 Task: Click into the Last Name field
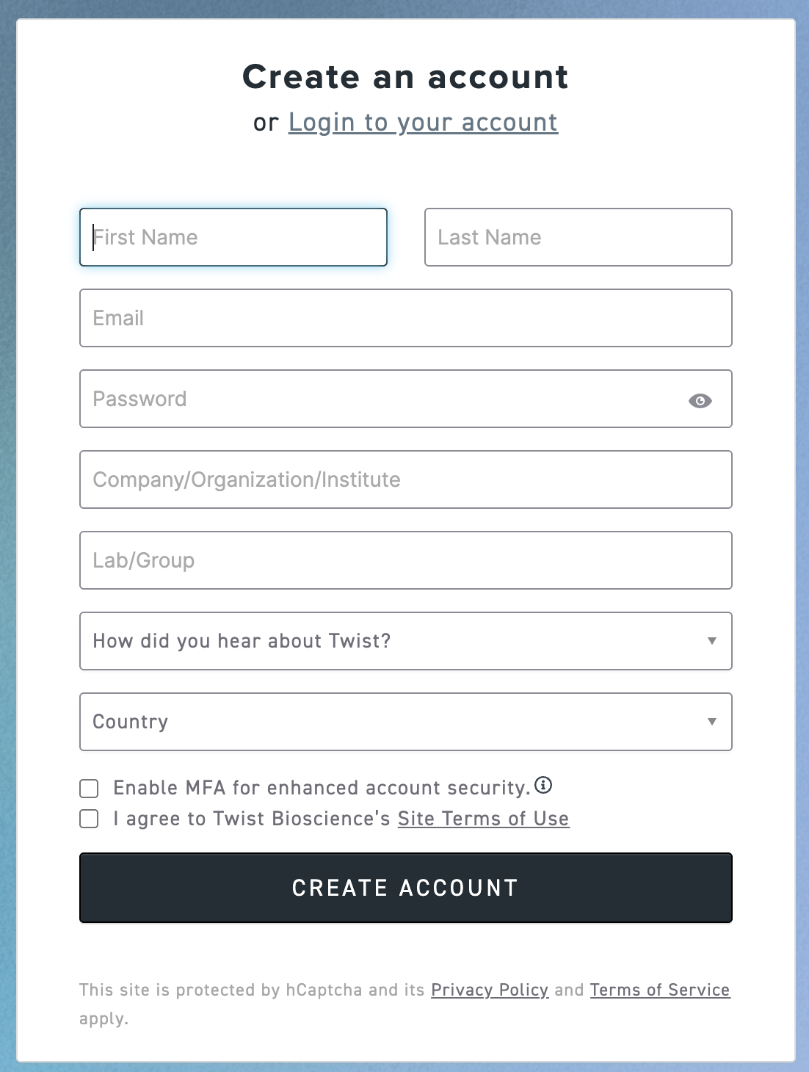(578, 237)
